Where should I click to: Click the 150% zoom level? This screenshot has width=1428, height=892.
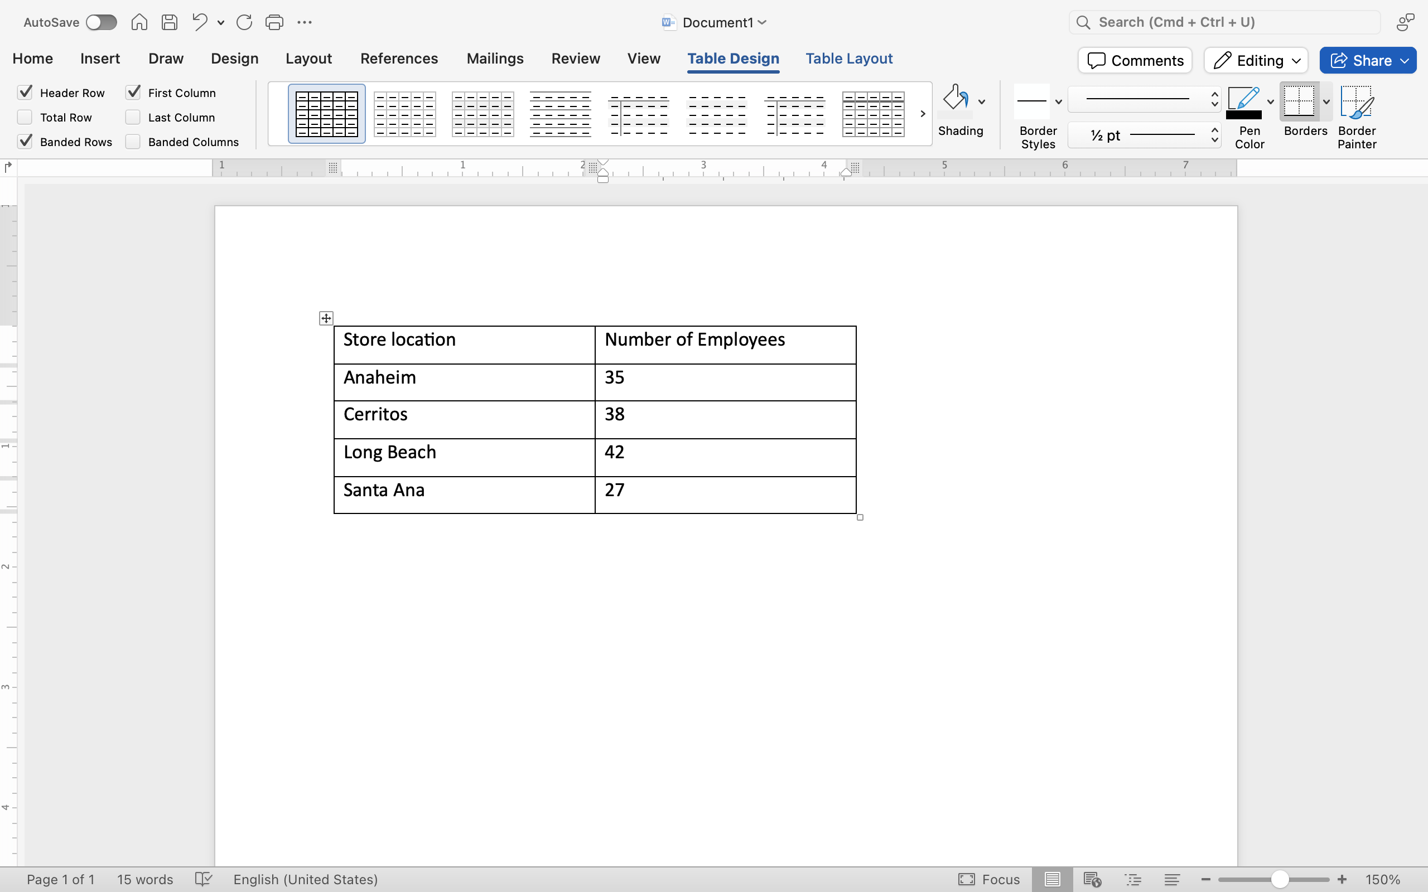(1383, 880)
